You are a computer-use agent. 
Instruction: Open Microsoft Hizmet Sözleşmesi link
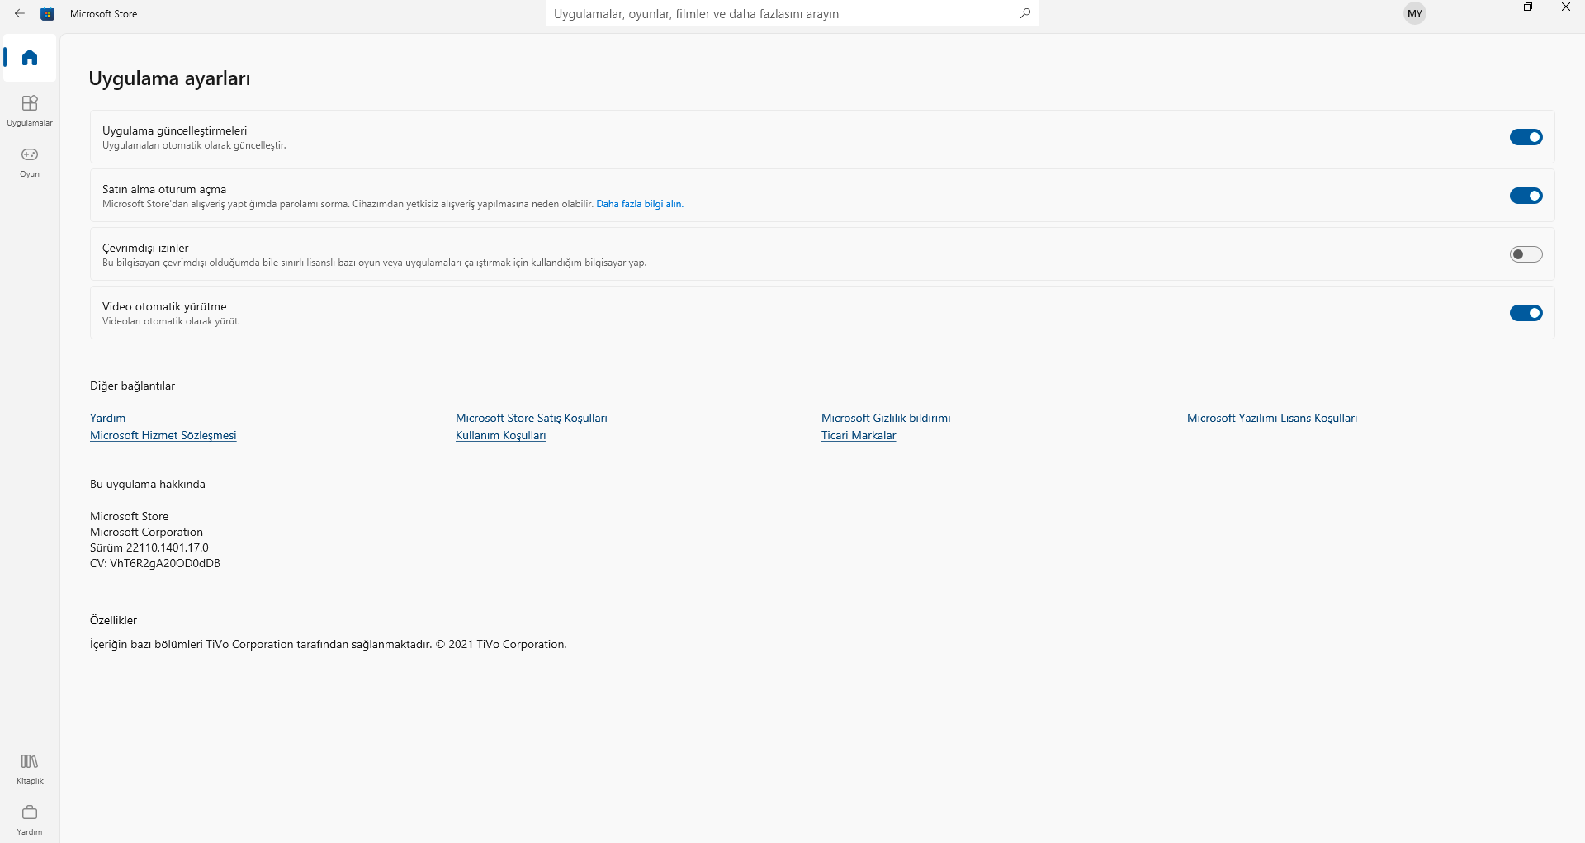click(x=163, y=435)
